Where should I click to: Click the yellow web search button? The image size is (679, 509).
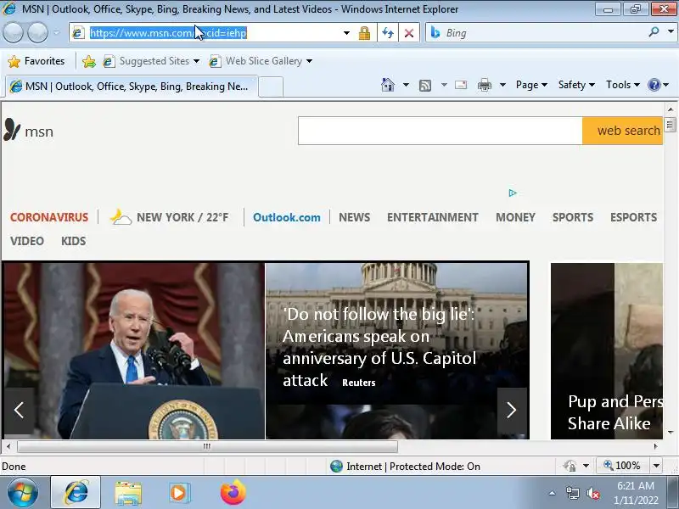coord(623,131)
